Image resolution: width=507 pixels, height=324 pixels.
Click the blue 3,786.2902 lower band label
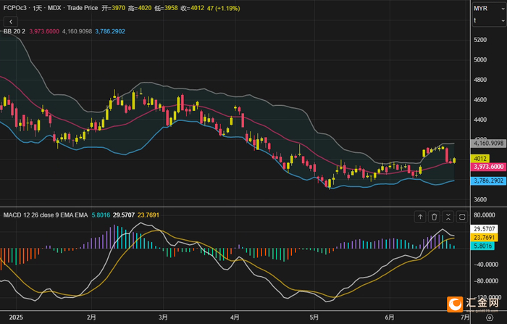487,180
